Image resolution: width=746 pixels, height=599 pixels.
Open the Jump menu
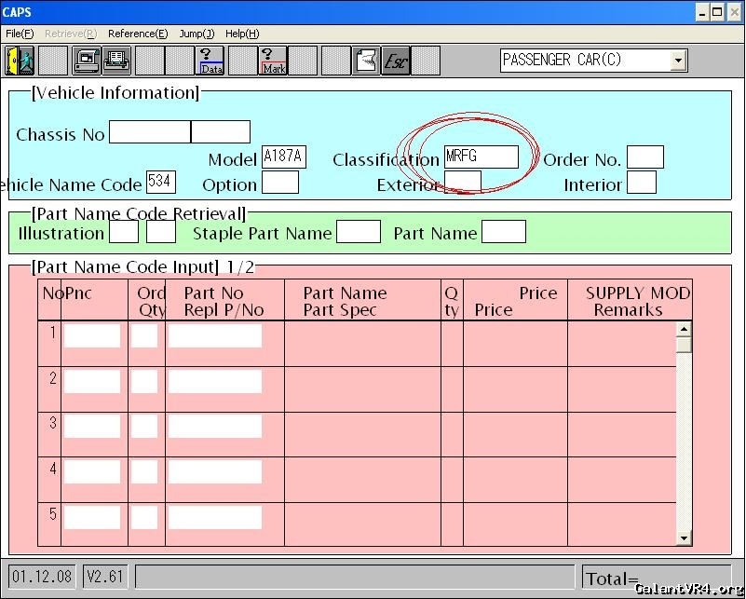(x=197, y=34)
